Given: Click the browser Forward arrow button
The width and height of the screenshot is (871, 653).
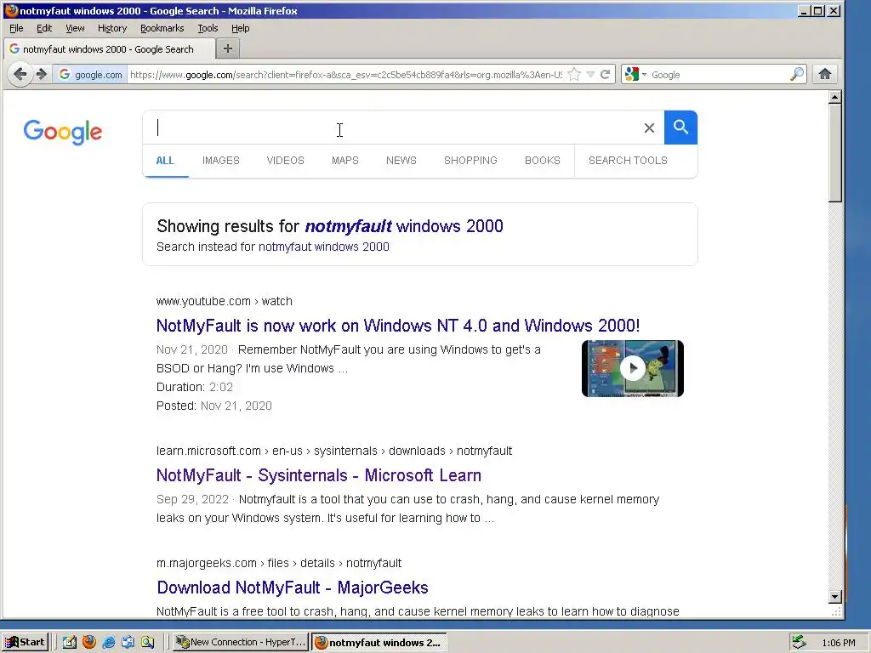Looking at the screenshot, I should pos(42,74).
